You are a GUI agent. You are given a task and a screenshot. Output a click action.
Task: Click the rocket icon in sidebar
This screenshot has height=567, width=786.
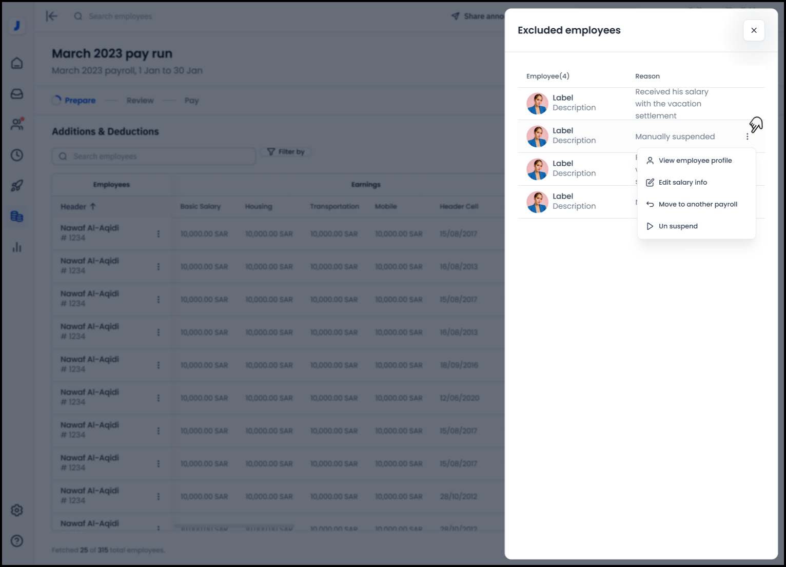[17, 186]
